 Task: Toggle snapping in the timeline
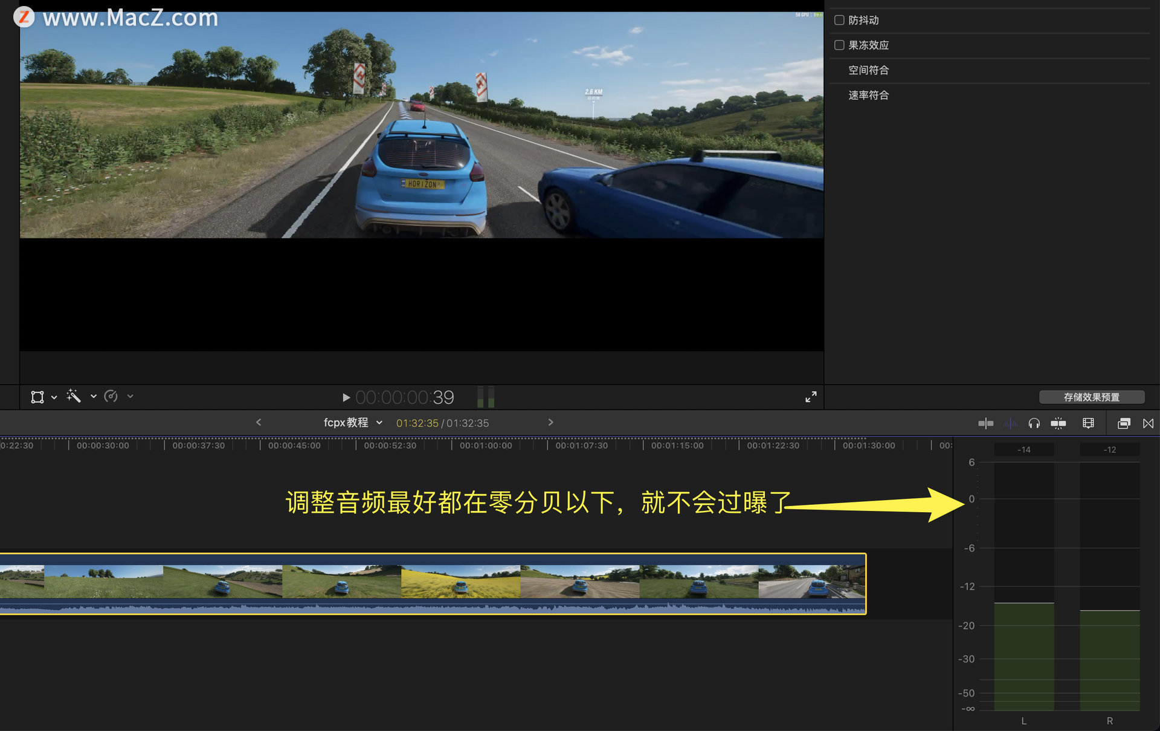pos(1058,423)
